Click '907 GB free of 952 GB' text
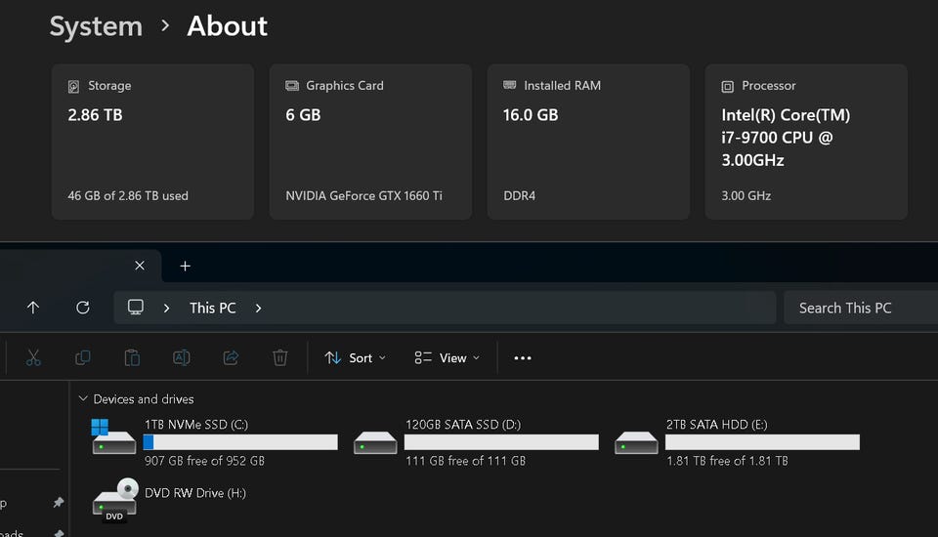The width and height of the screenshot is (938, 537). point(204,461)
